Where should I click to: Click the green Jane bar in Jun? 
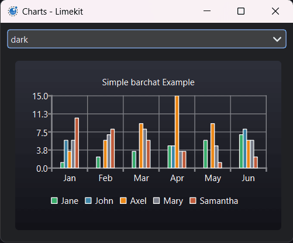pyautogui.click(x=241, y=151)
